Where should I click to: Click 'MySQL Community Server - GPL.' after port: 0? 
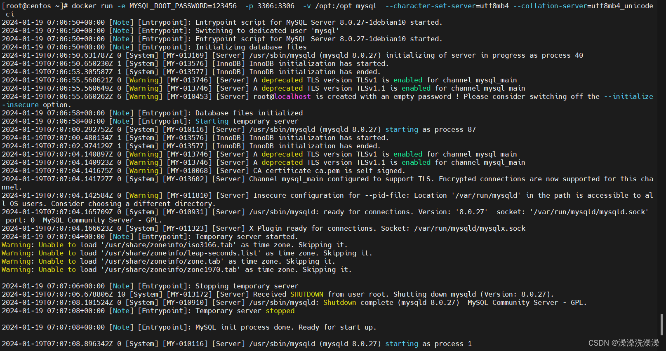[x=103, y=220]
